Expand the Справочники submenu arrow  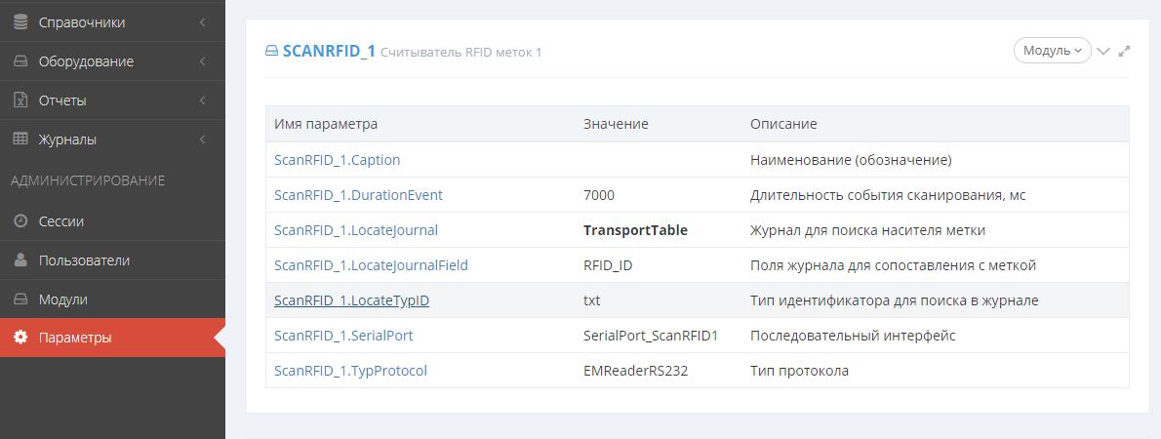click(202, 21)
